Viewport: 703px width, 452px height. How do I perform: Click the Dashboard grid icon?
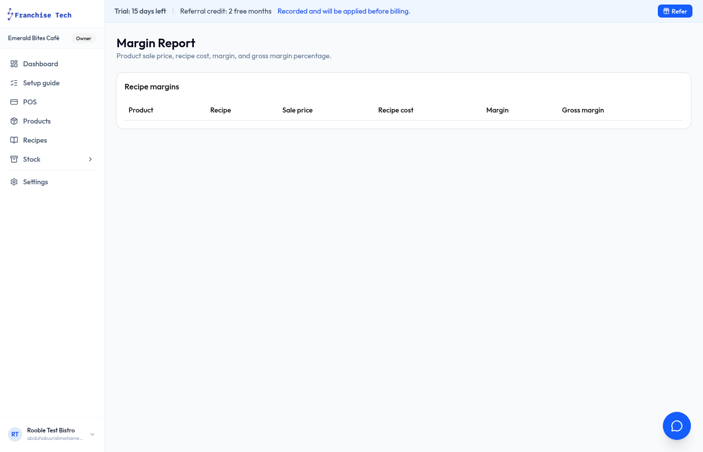14,64
